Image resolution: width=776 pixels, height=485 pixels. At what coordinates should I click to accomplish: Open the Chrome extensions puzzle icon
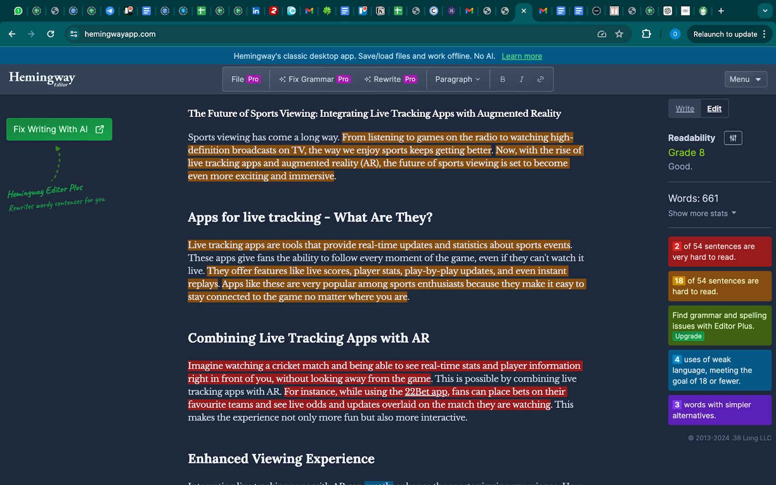point(646,34)
